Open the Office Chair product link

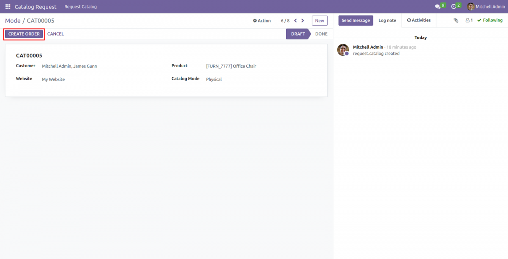(231, 66)
